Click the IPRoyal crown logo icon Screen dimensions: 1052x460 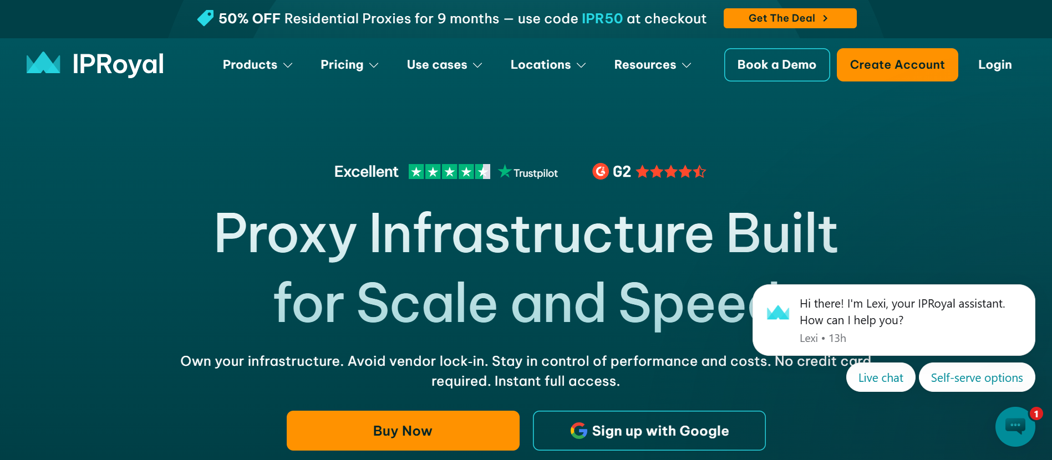tap(43, 63)
